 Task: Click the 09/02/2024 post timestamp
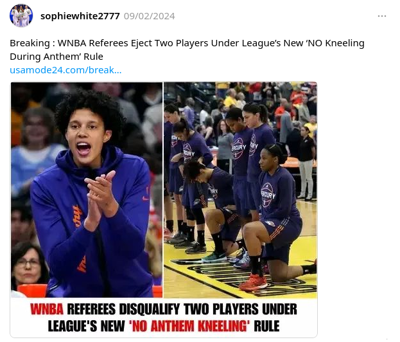point(149,16)
